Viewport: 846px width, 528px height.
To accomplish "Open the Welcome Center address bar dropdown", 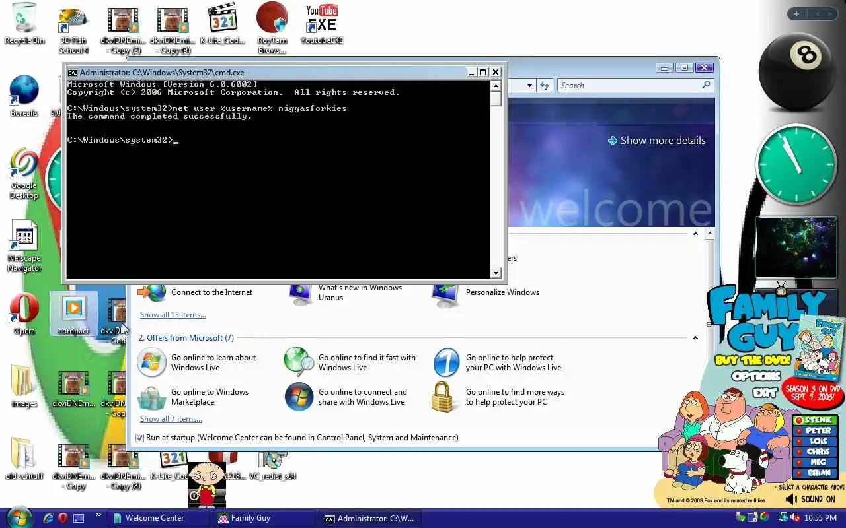I will click(x=529, y=86).
